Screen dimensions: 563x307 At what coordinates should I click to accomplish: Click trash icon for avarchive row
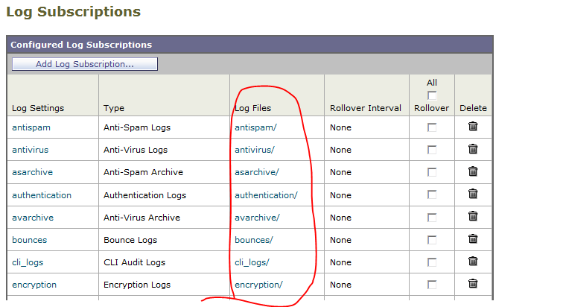click(x=472, y=218)
